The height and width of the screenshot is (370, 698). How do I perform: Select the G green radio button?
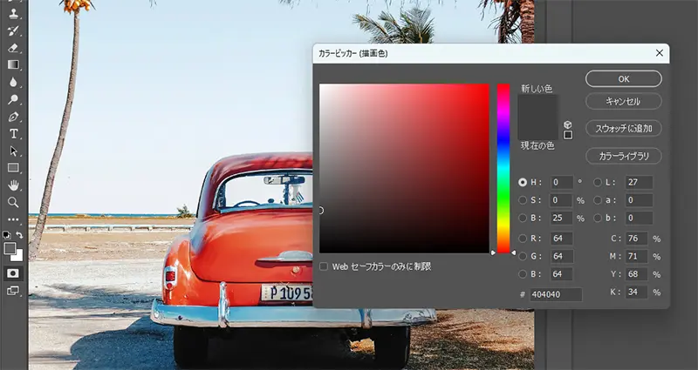tap(523, 256)
